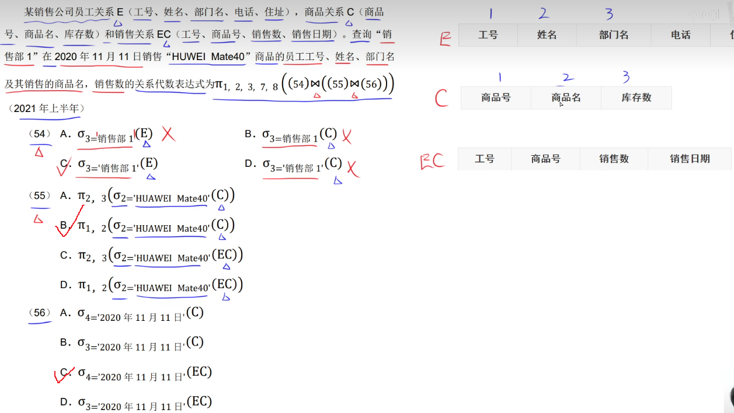Screen dimensions: 734x413
Task: Select the 销售日期 header cell in table EC
Action: (690, 159)
